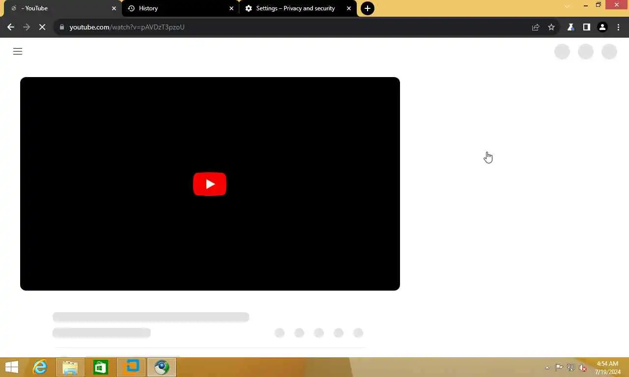Play the video with the red button
Viewport: 629px width, 377px height.
tap(210, 184)
